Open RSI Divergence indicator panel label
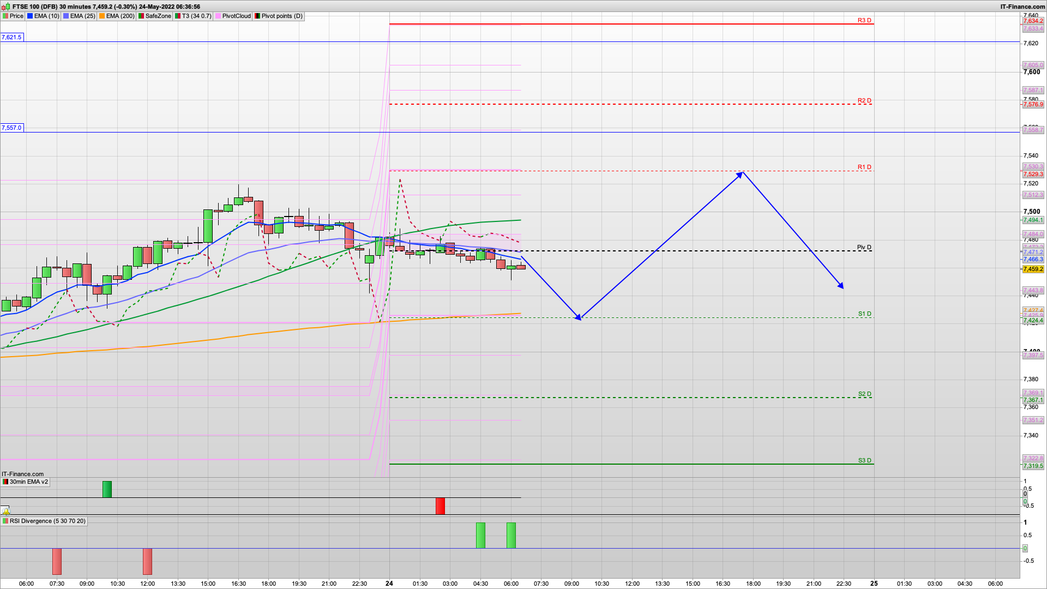1047x589 pixels. click(47, 521)
